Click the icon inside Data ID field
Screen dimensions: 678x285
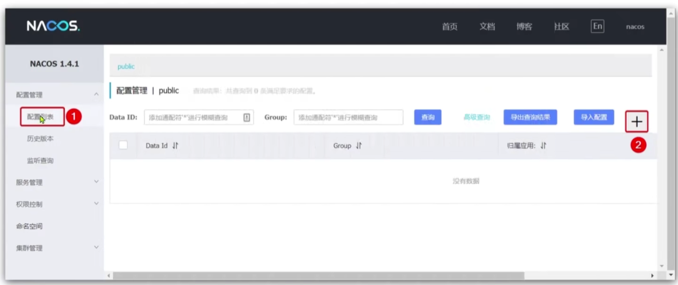[x=247, y=117]
